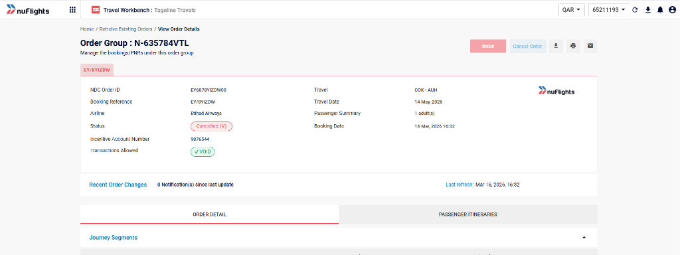Open notifications bell icon
Screen dimensions: 680x255
click(x=660, y=10)
